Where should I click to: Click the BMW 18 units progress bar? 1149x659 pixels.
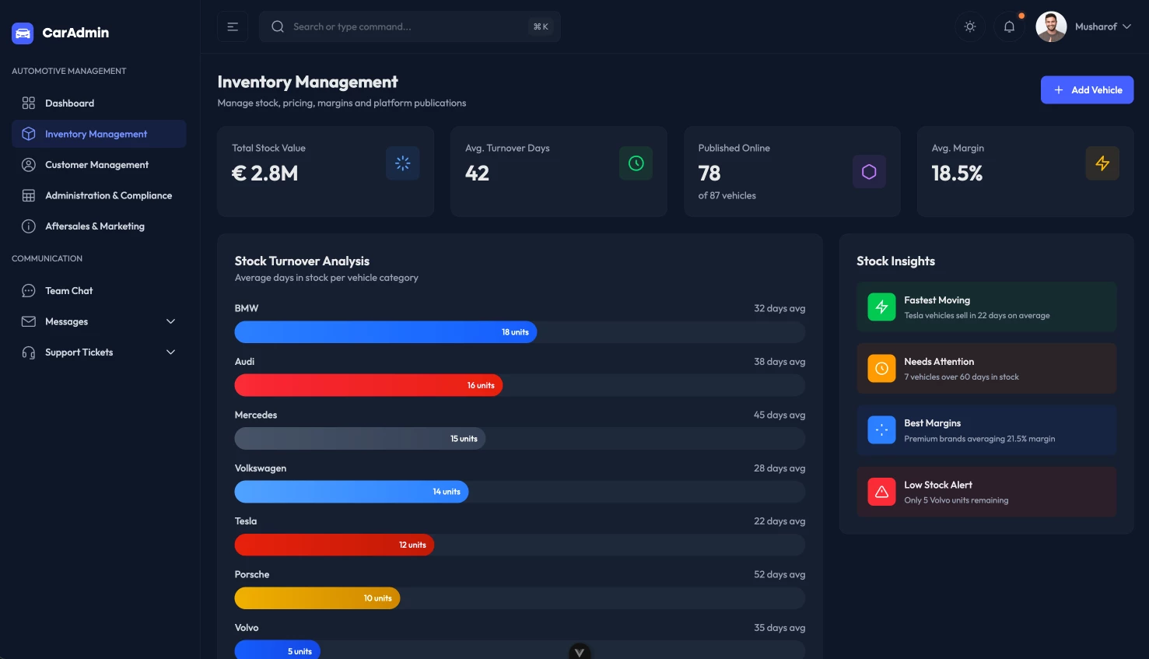click(x=386, y=332)
